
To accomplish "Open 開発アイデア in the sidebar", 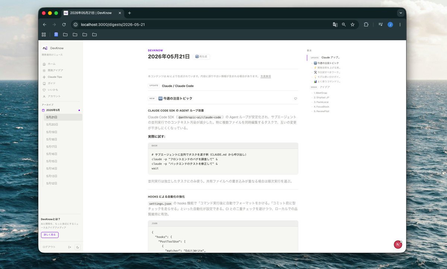I will 53,70.
